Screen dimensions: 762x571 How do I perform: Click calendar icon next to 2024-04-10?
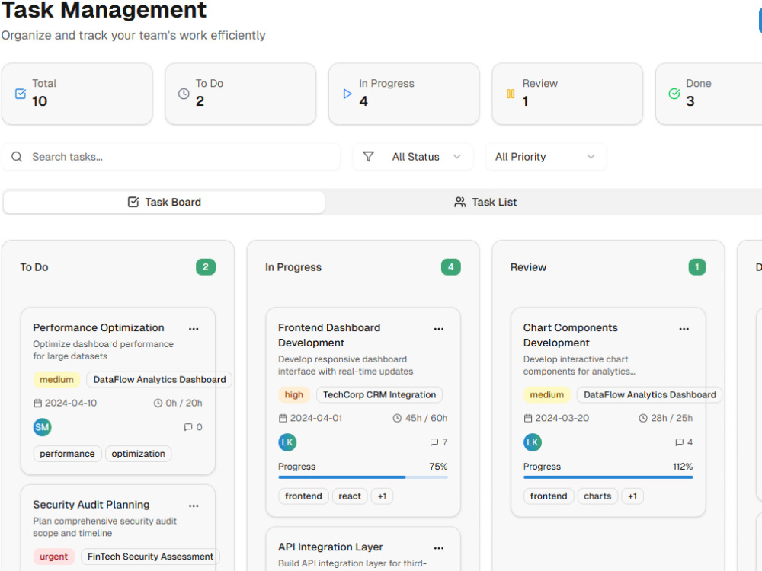pos(37,403)
